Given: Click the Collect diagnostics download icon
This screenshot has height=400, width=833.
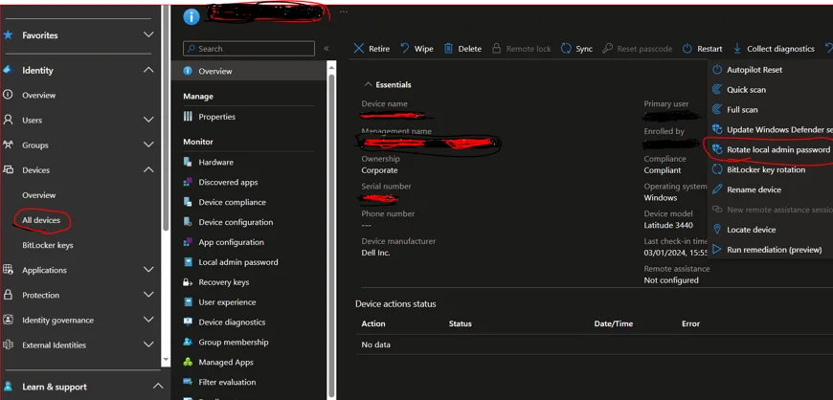Looking at the screenshot, I should tap(737, 49).
